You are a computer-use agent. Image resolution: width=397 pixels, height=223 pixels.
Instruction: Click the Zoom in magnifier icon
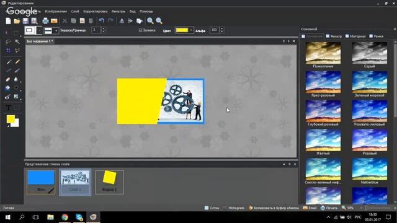tap(150, 20)
